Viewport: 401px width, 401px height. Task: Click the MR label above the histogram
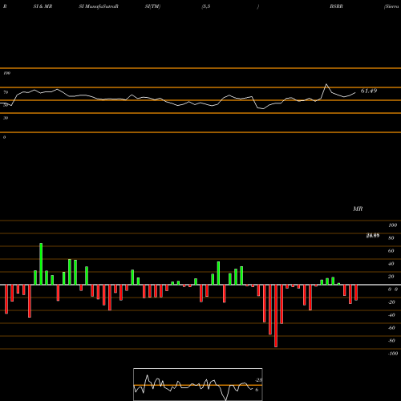tap(358, 209)
